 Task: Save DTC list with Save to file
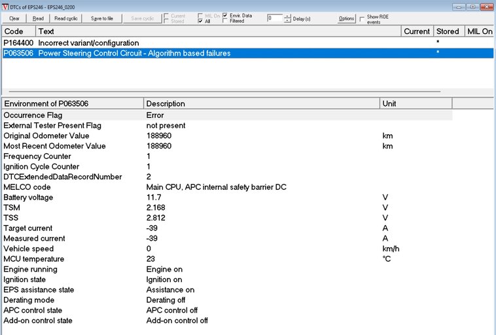point(102,18)
